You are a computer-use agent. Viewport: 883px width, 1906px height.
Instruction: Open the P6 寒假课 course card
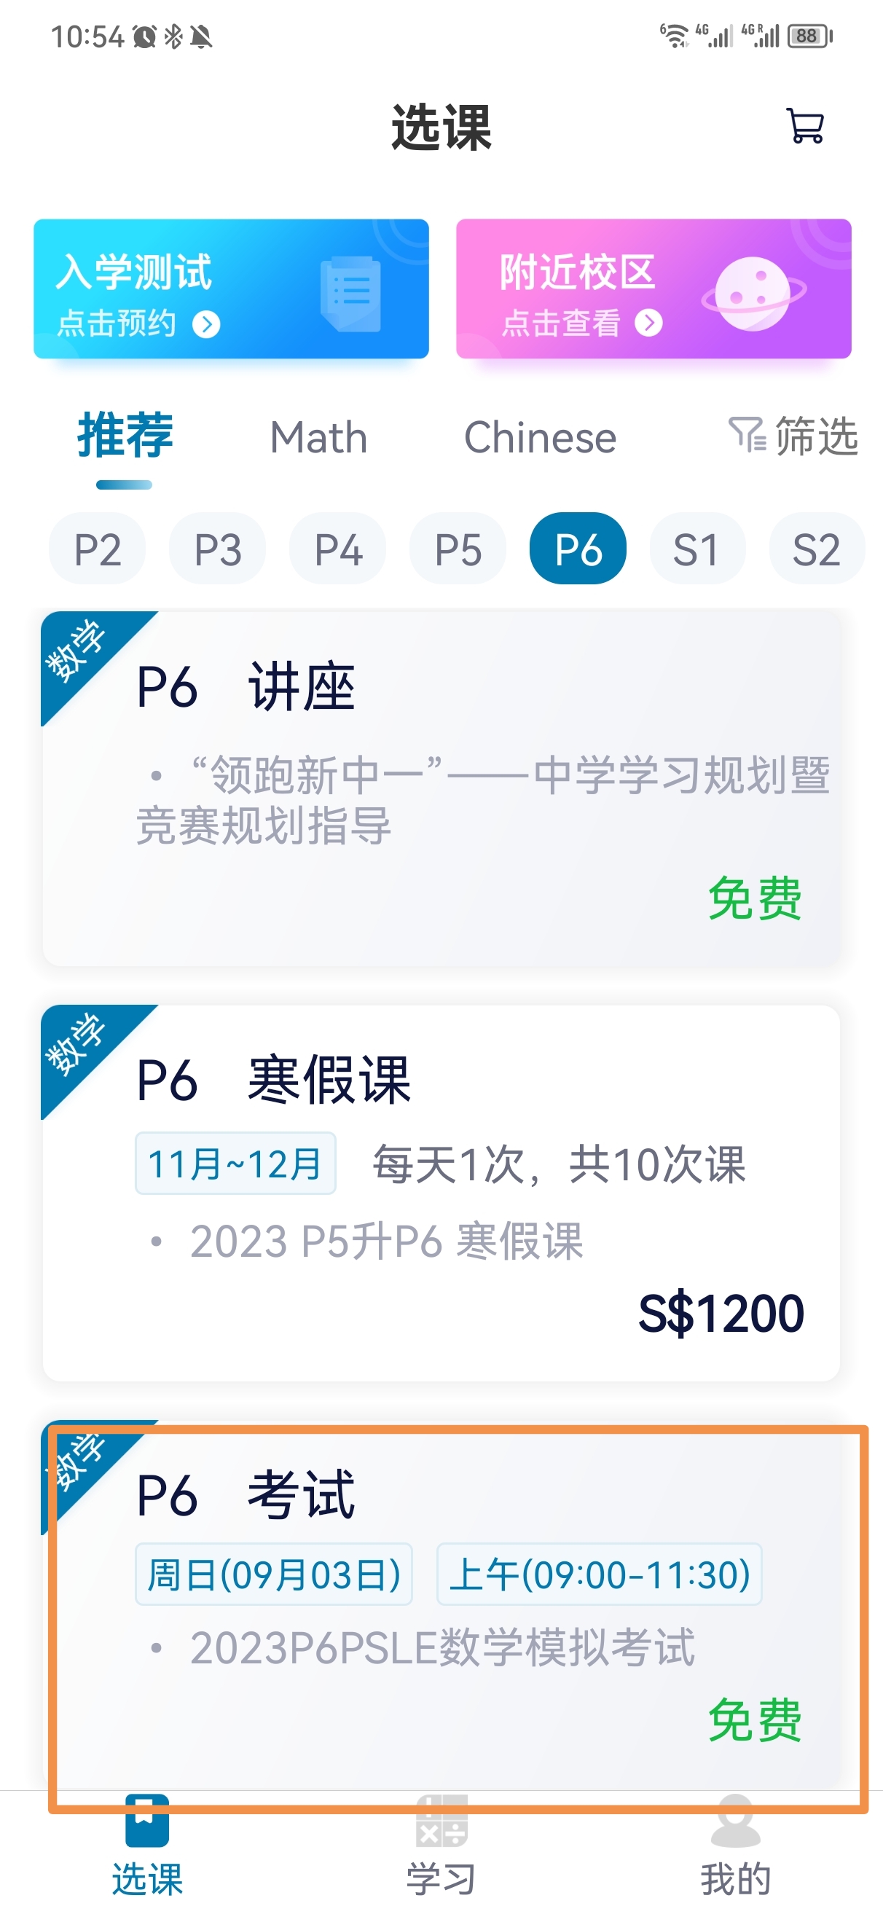pyautogui.click(x=441, y=1192)
